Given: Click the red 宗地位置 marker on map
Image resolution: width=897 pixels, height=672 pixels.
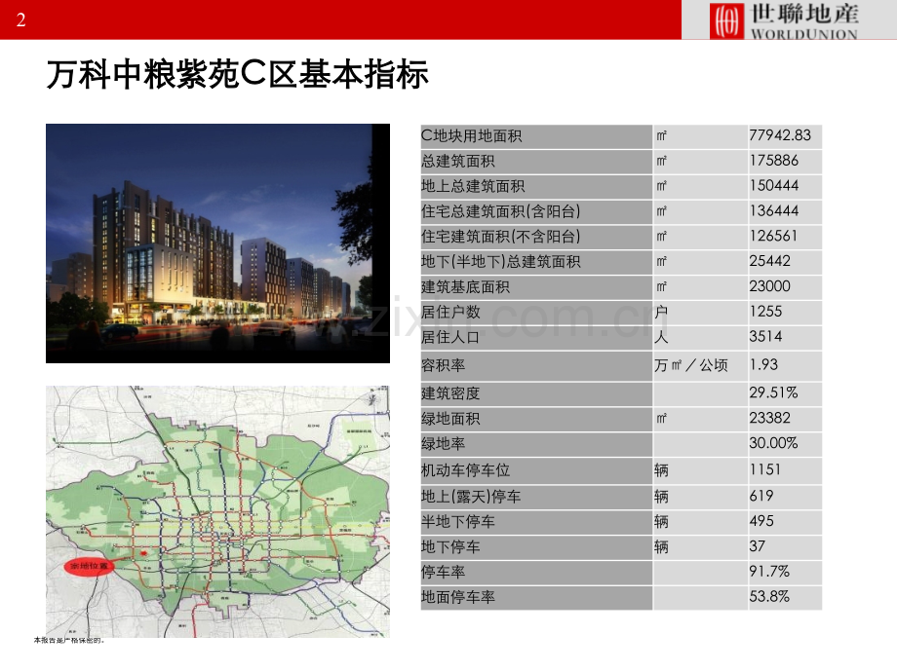Looking at the screenshot, I should (x=89, y=567).
